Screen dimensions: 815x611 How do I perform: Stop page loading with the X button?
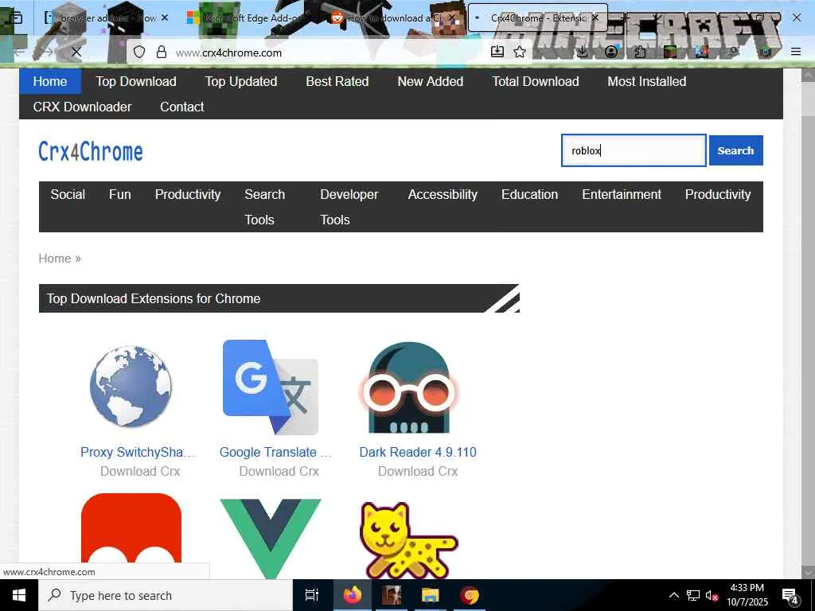[x=76, y=52]
